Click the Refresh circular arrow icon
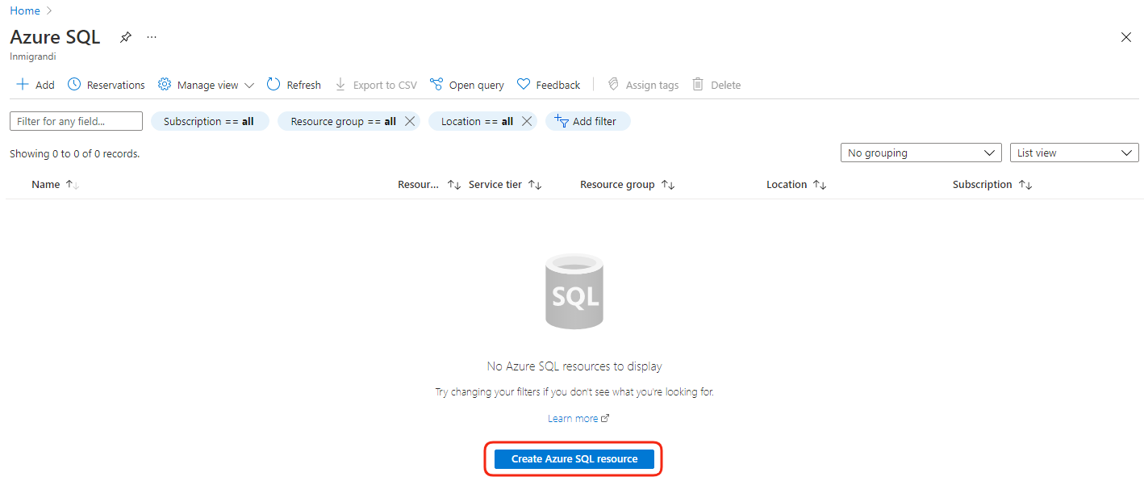Viewport: 1144px width, 481px height. pos(273,85)
